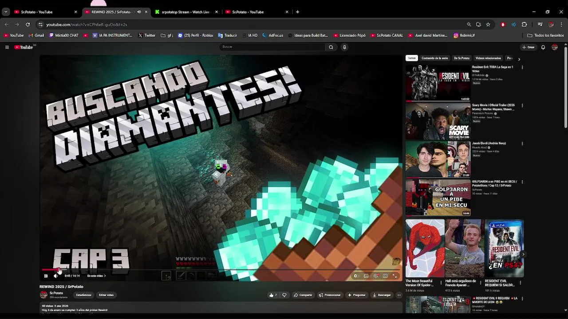The width and height of the screenshot is (568, 319).
Task: Open the media control icon in toolbar
Action: (540, 24)
